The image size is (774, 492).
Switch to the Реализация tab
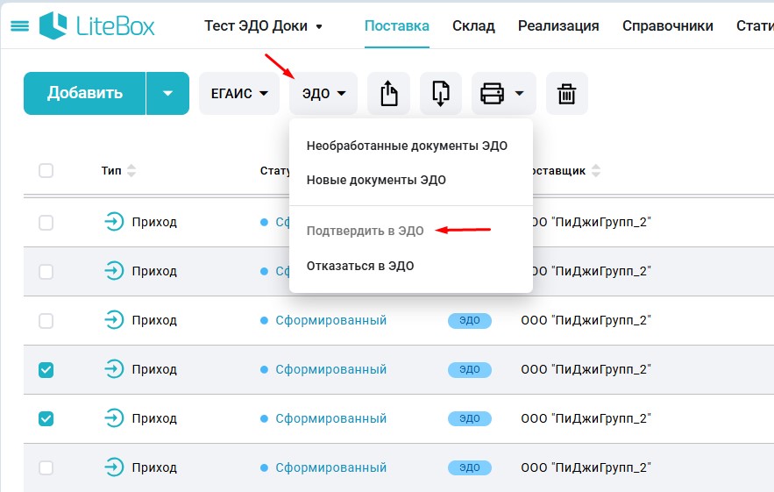pyautogui.click(x=558, y=25)
